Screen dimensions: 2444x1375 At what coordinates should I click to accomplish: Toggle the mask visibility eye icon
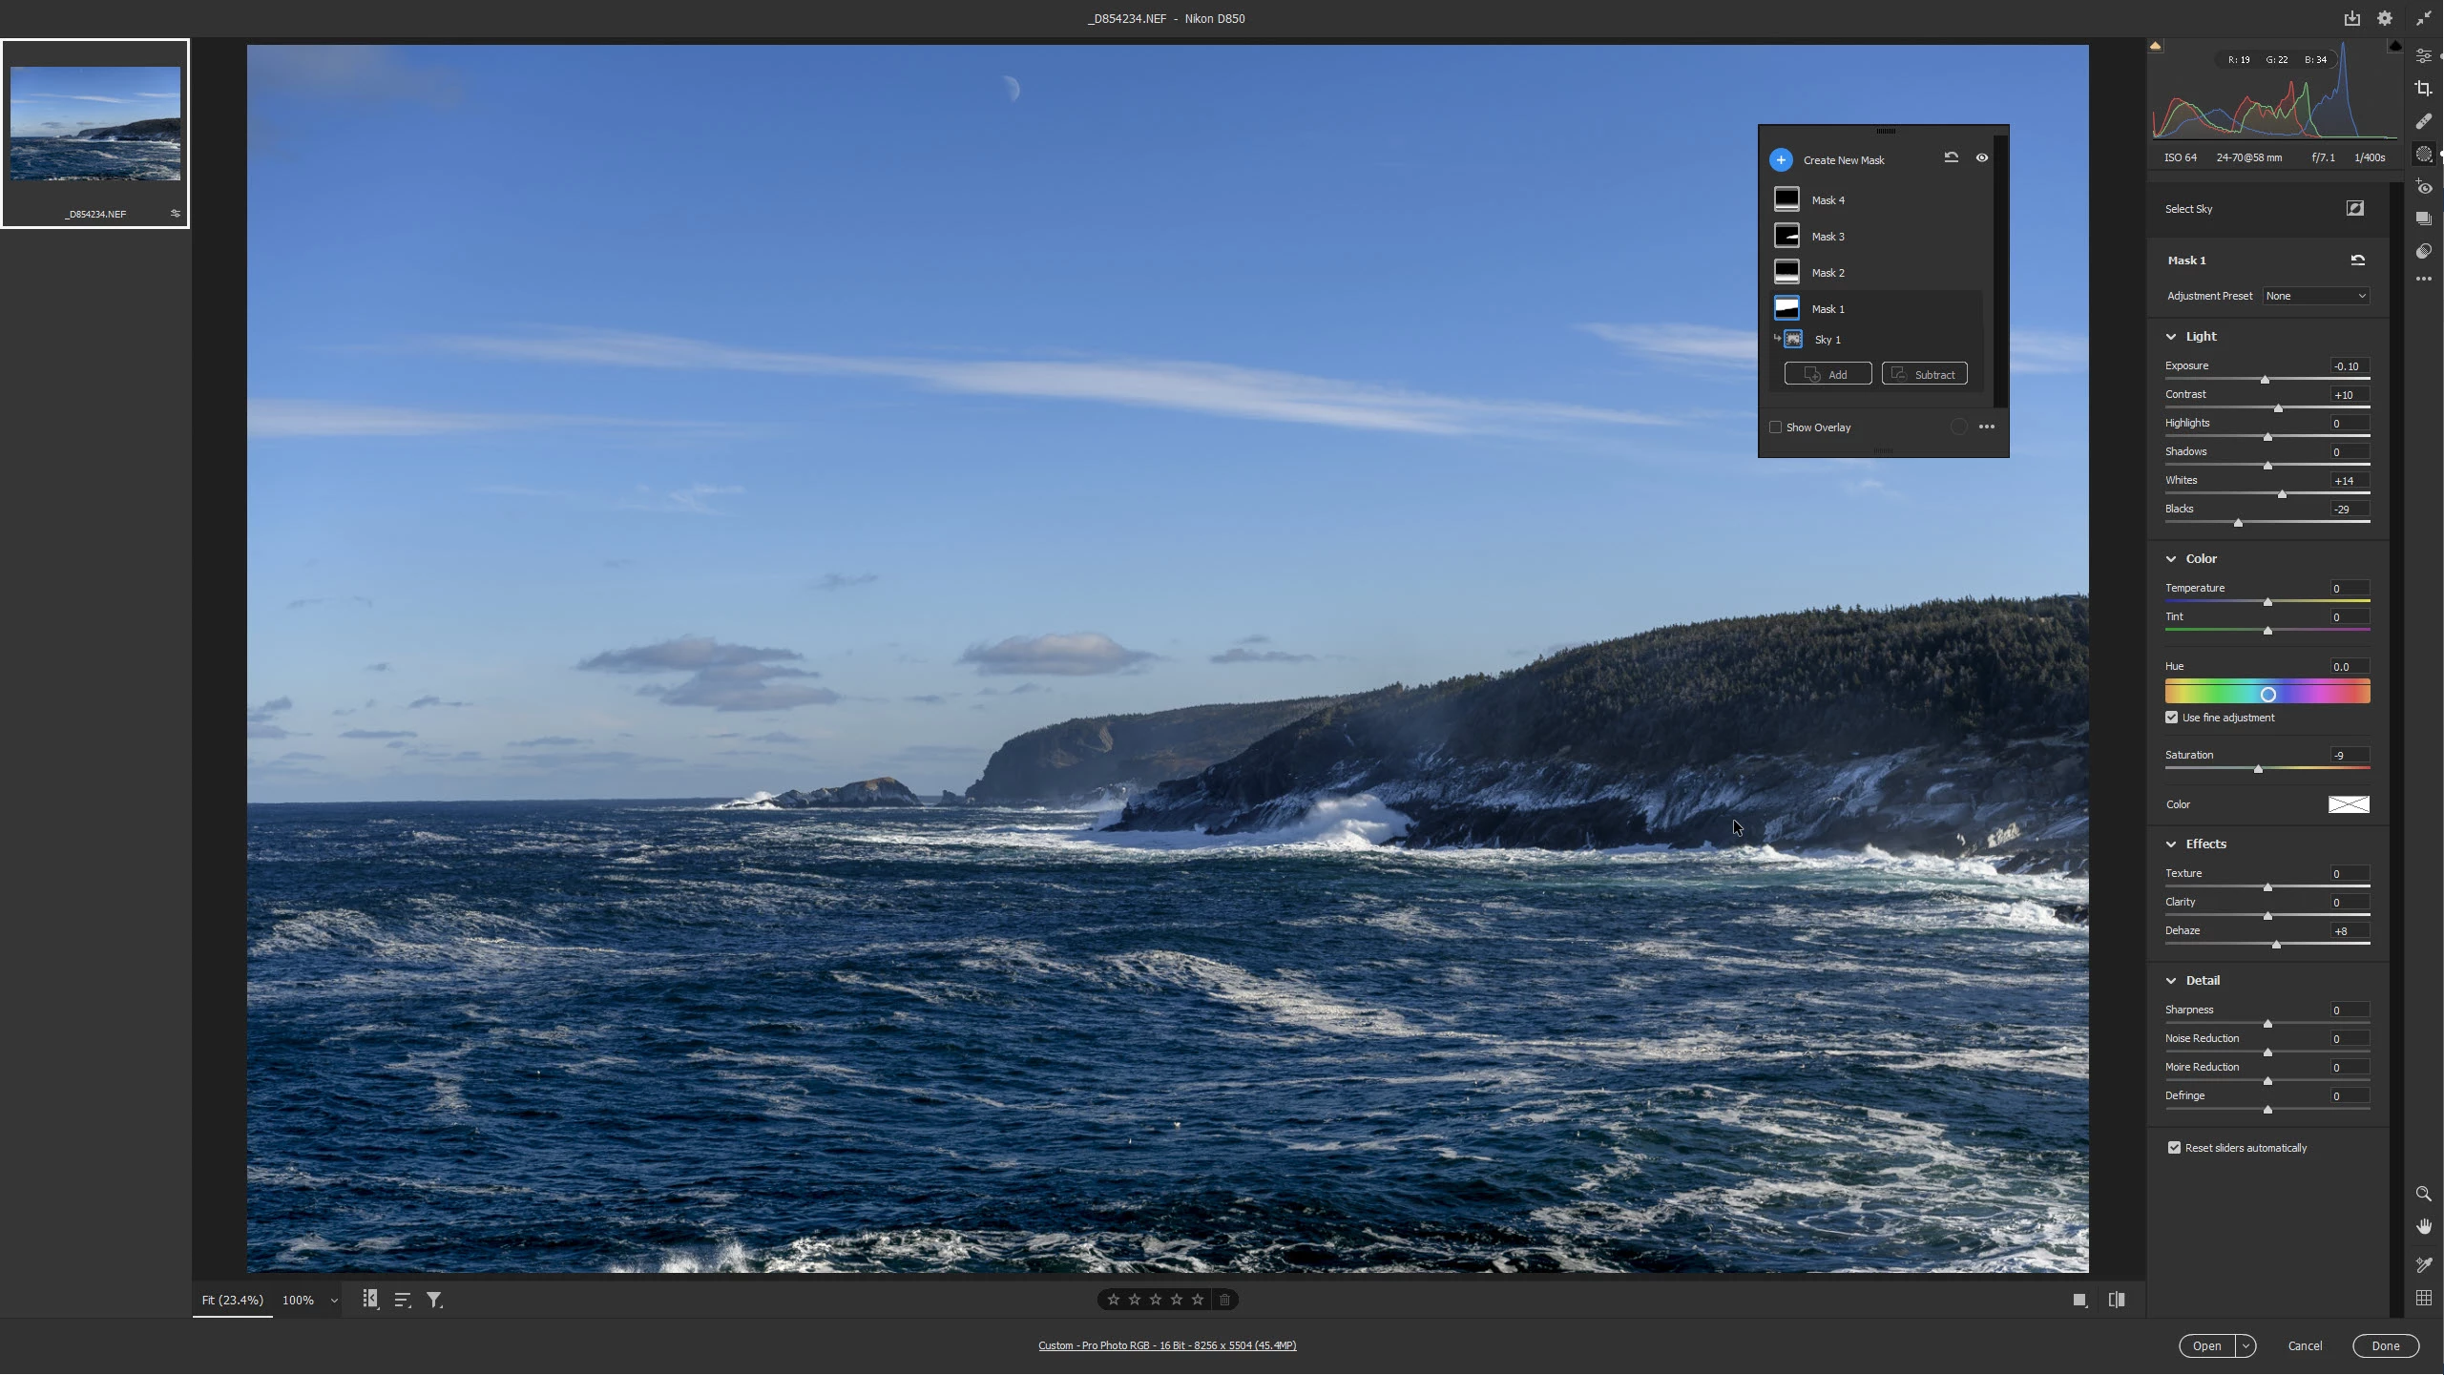(x=1981, y=158)
